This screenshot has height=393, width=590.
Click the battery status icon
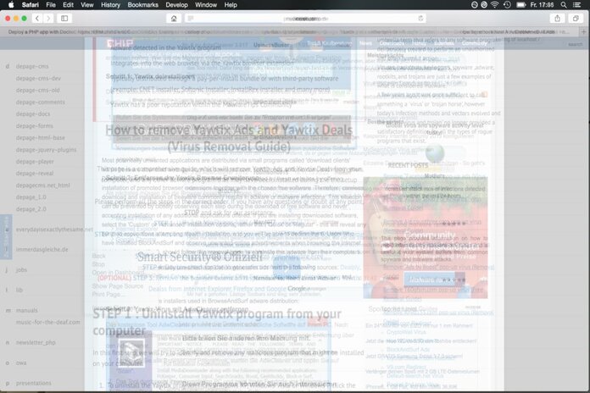tap(520, 5)
